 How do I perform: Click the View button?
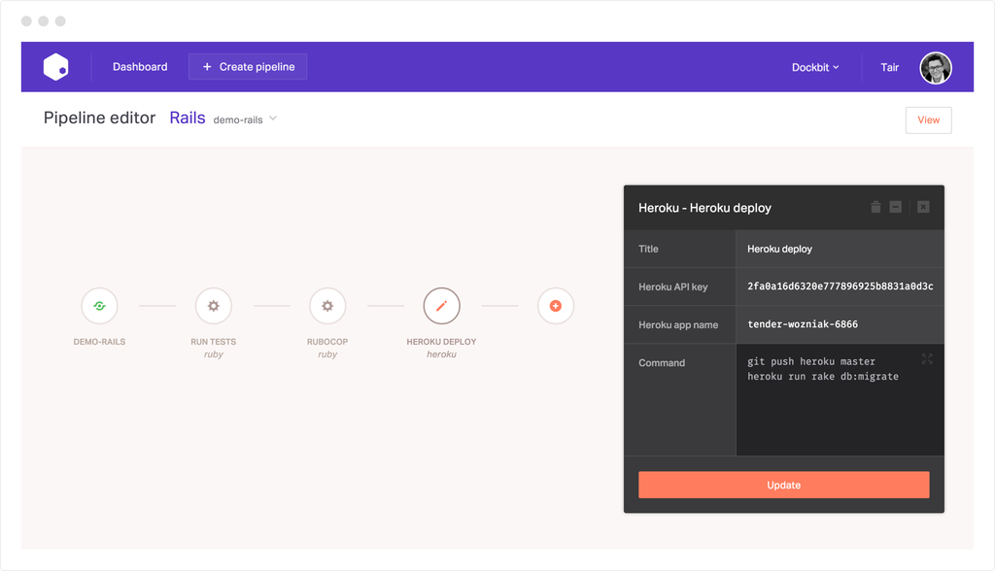tap(928, 119)
